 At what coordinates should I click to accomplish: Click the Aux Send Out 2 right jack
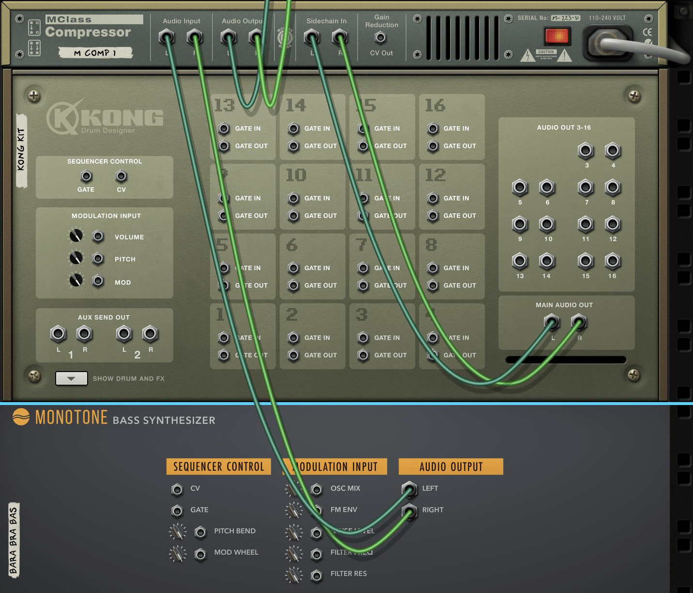(150, 334)
